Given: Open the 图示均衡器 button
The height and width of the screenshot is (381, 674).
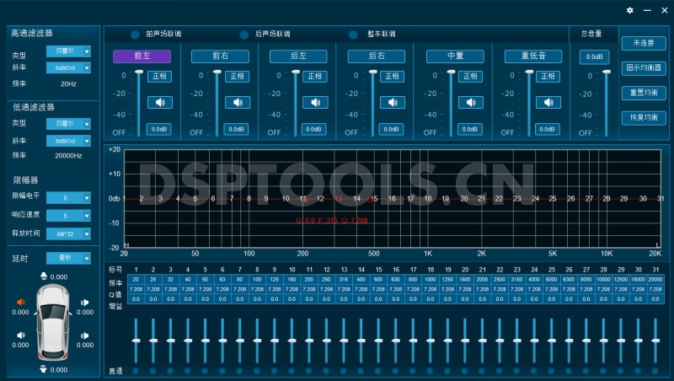Looking at the screenshot, I should (644, 68).
